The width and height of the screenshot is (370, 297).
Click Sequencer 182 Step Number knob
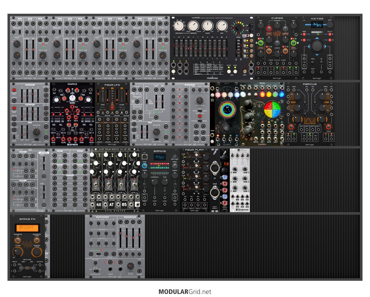pos(199,100)
